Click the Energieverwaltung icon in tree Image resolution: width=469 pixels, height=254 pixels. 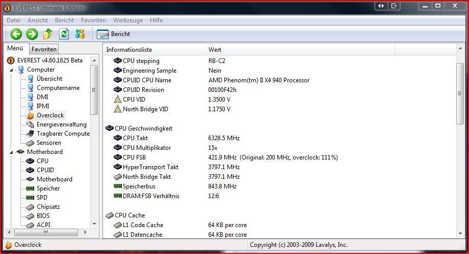(30, 124)
